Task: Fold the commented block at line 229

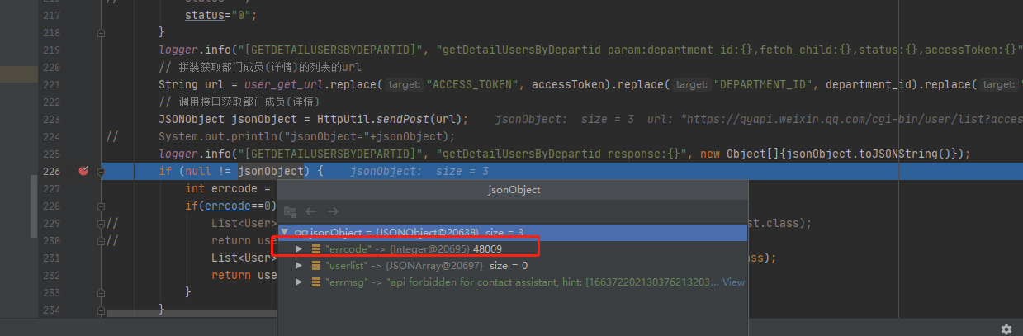Action: (x=101, y=223)
